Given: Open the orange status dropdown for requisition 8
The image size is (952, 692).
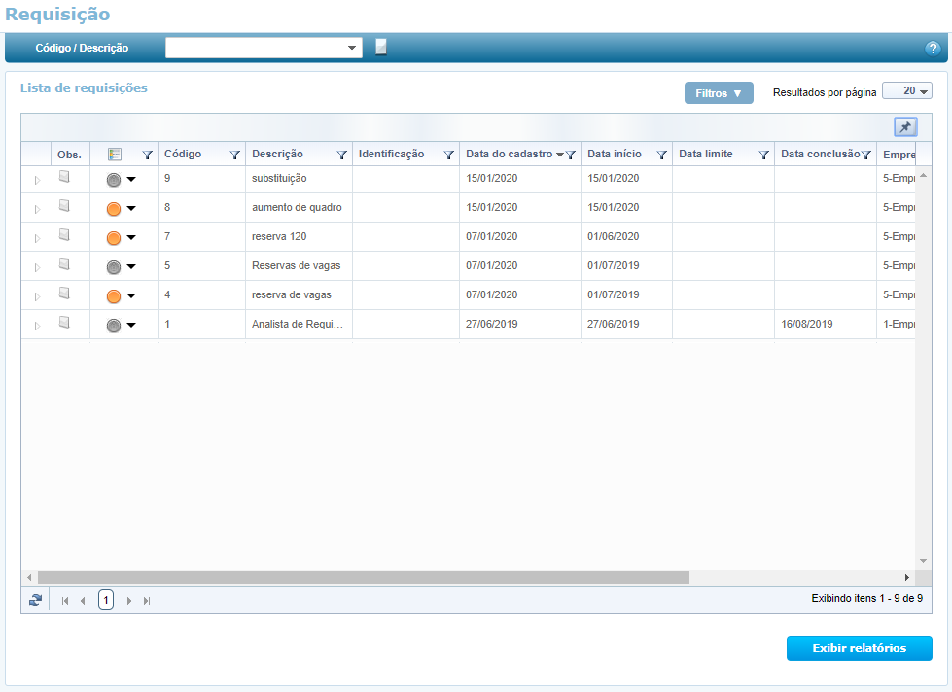Looking at the screenshot, I should pyautogui.click(x=131, y=208).
